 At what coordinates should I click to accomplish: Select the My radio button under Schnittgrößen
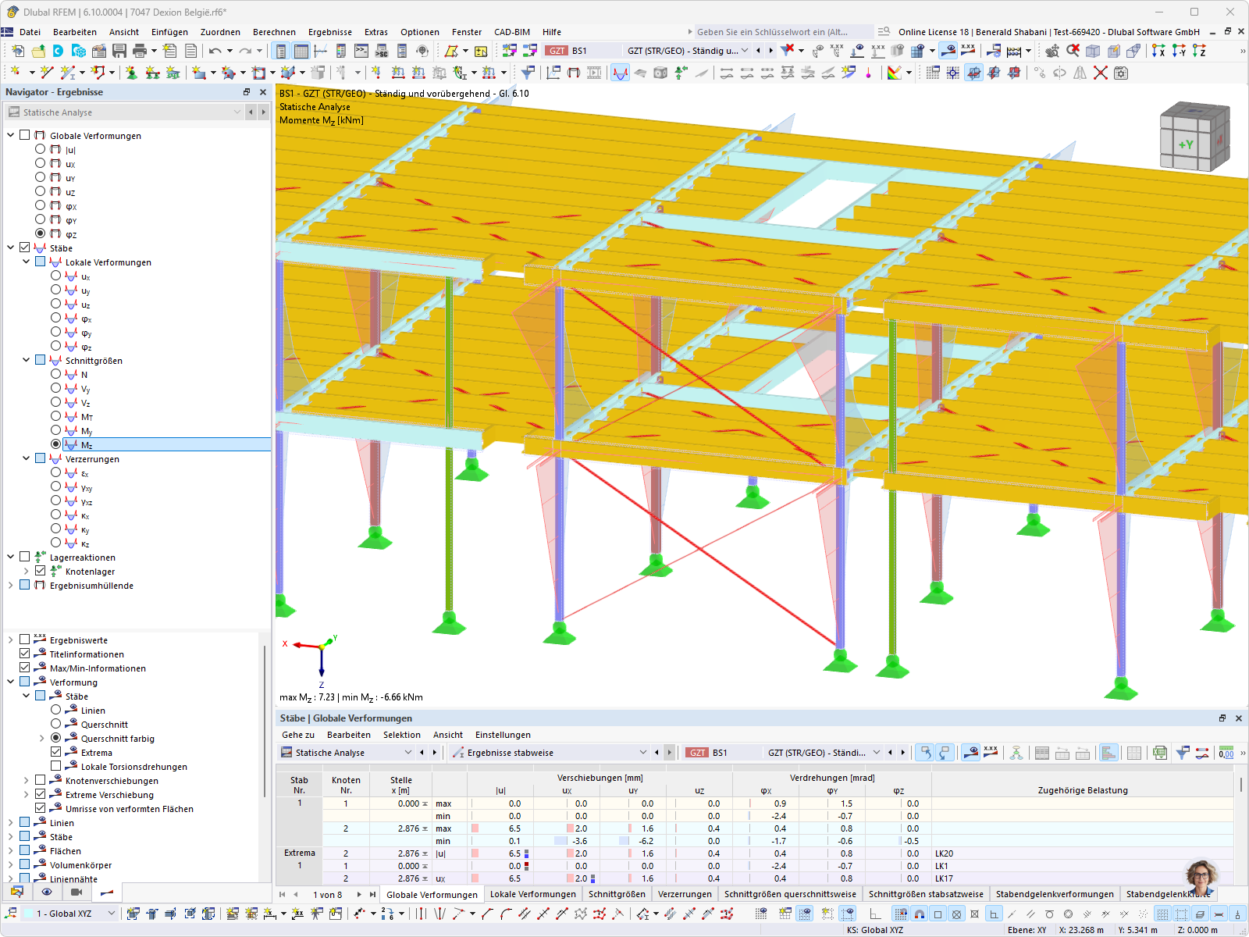55,430
